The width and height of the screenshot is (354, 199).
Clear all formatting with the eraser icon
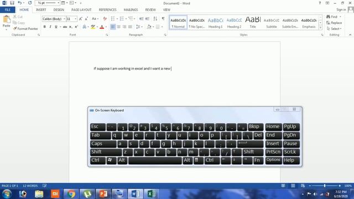pyautogui.click(x=105, y=19)
